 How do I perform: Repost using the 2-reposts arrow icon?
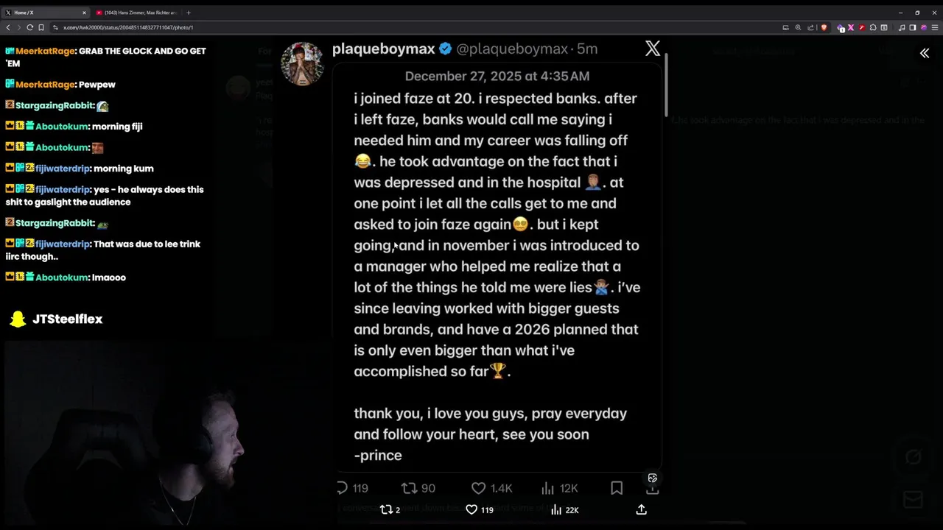[385, 509]
